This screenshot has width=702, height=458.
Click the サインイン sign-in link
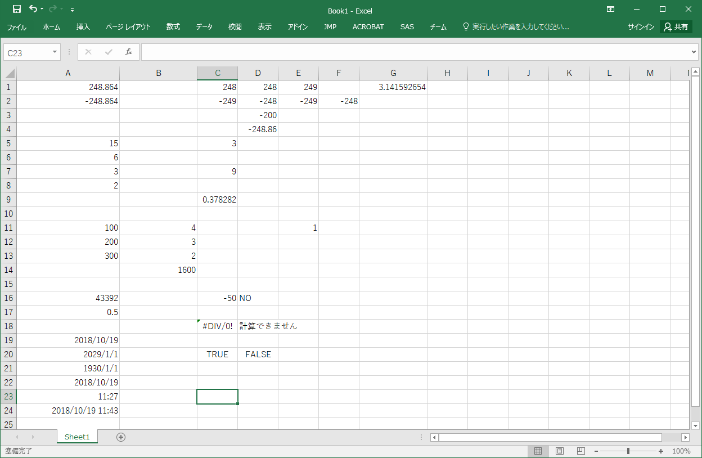pos(641,27)
